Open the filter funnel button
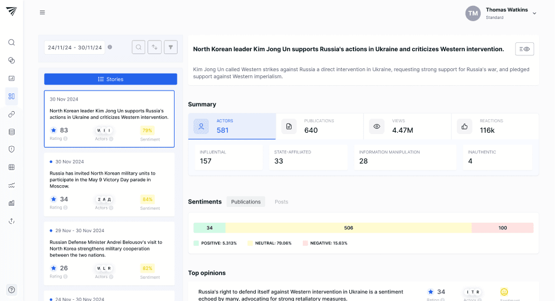Image resolution: width=555 pixels, height=301 pixels. tap(170, 47)
